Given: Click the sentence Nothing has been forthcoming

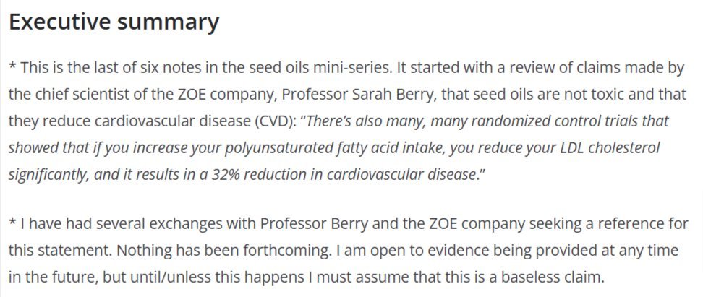Looking at the screenshot, I should 222,250.
